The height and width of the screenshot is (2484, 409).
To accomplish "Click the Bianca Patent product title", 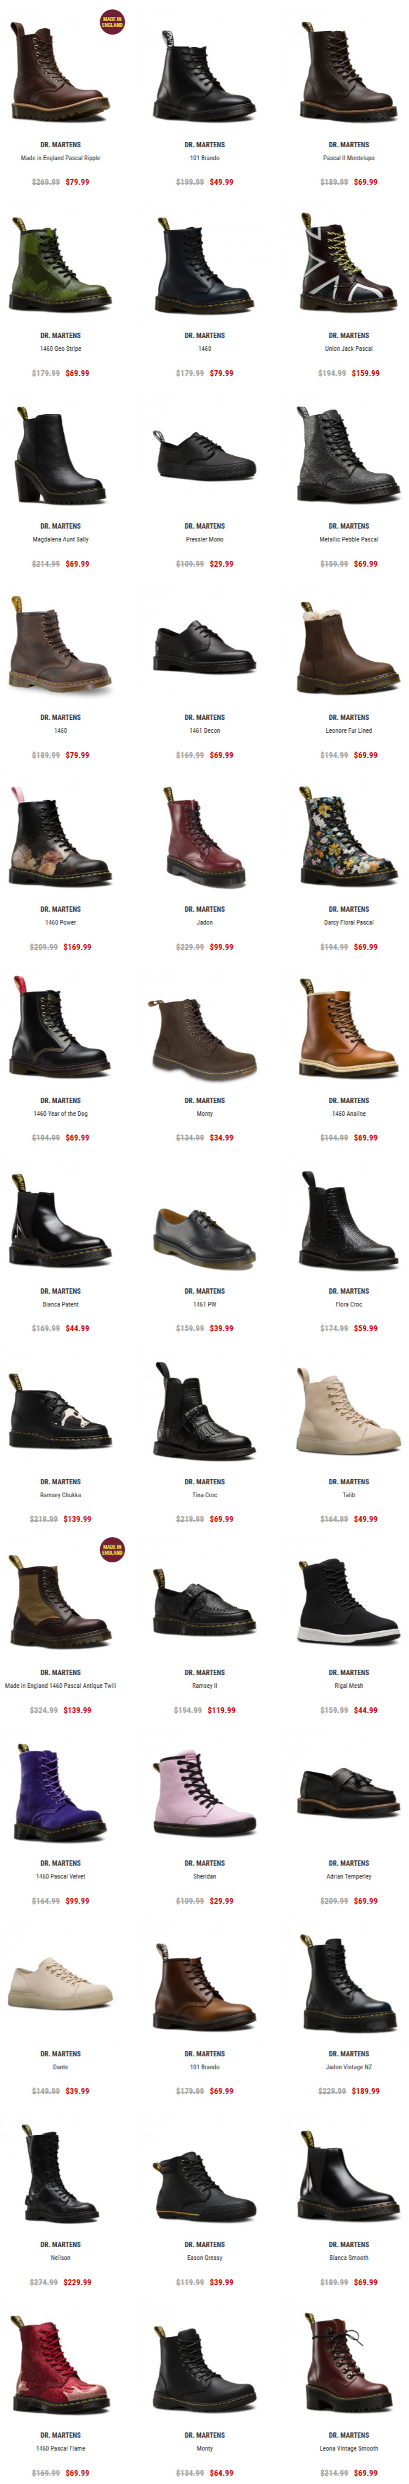I will tap(60, 1304).
